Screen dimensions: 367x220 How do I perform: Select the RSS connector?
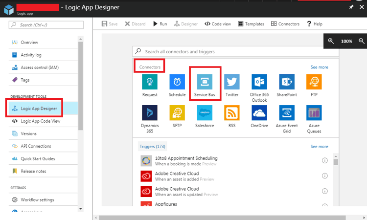point(232,113)
